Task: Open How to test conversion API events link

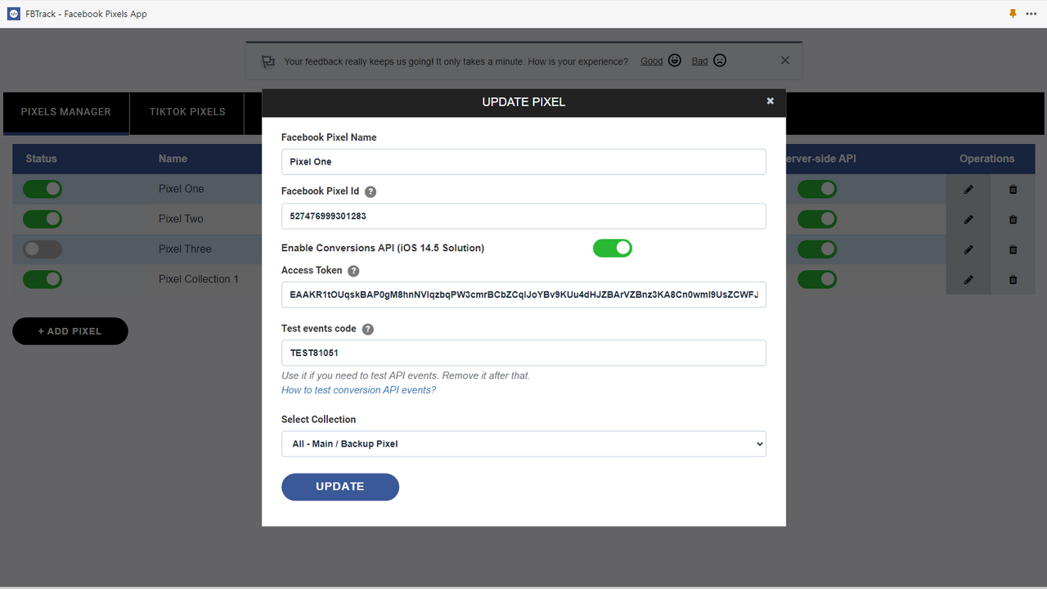Action: coord(358,390)
